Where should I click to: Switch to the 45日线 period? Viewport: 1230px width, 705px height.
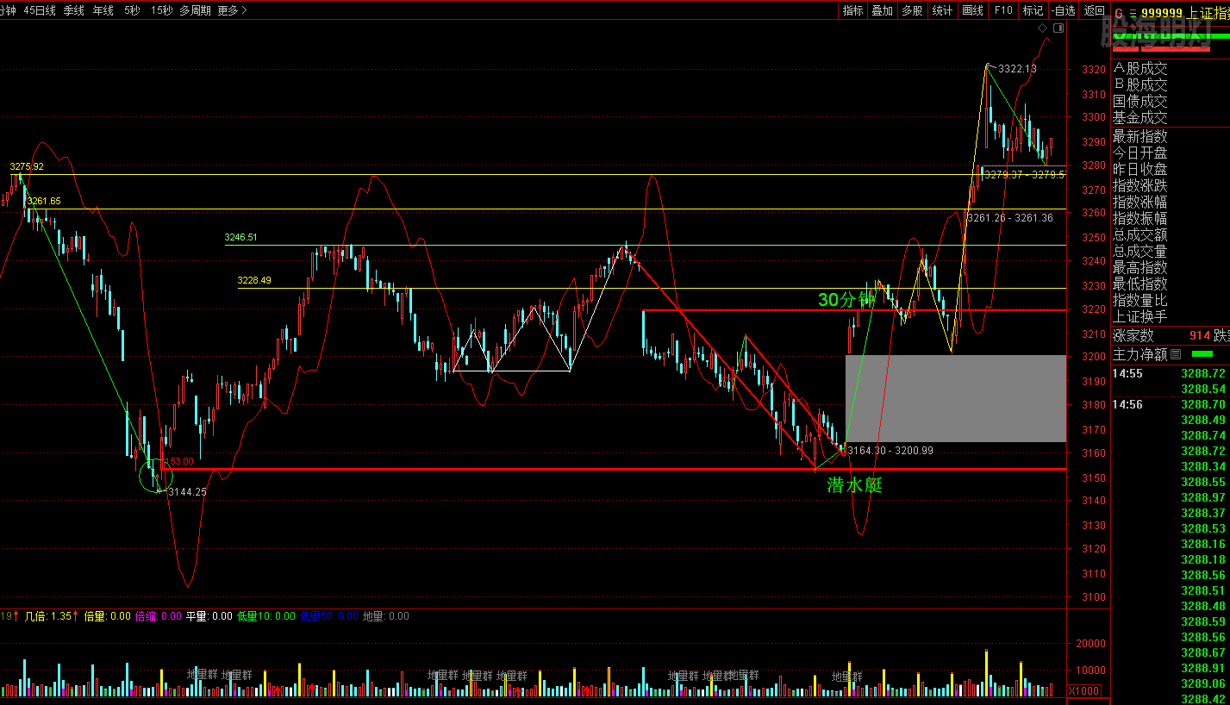pos(40,10)
